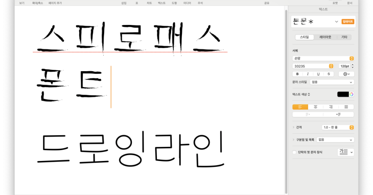Switch to the 레이아웃 tab

(325, 37)
